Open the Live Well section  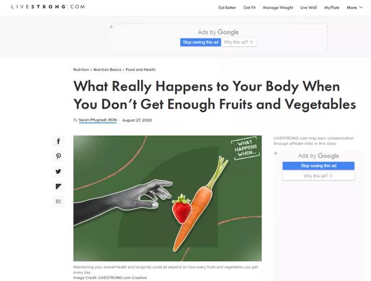[x=308, y=8]
